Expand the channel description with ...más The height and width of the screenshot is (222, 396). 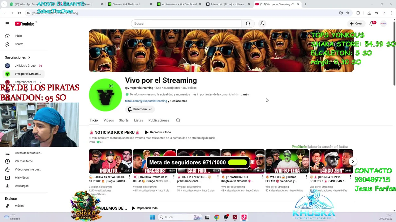point(245,94)
